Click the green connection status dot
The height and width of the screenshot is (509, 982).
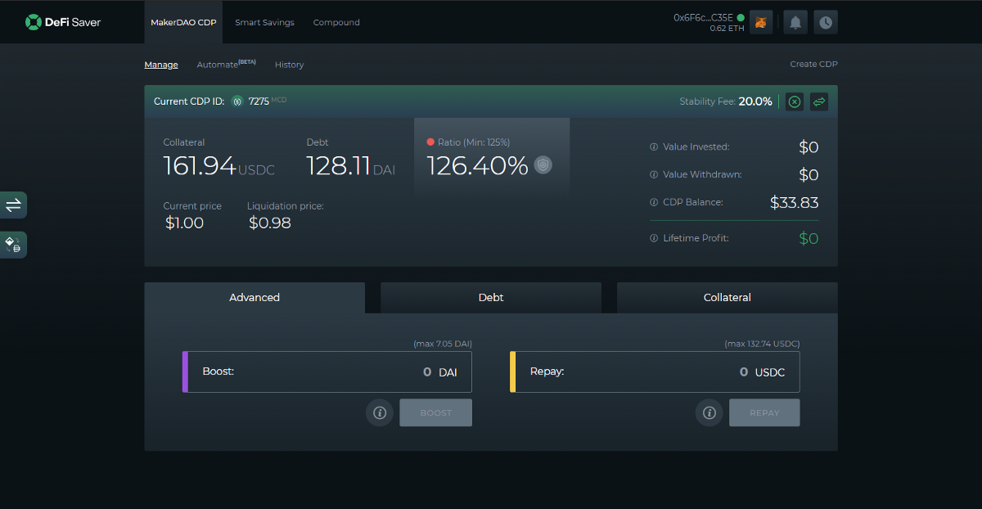(741, 17)
